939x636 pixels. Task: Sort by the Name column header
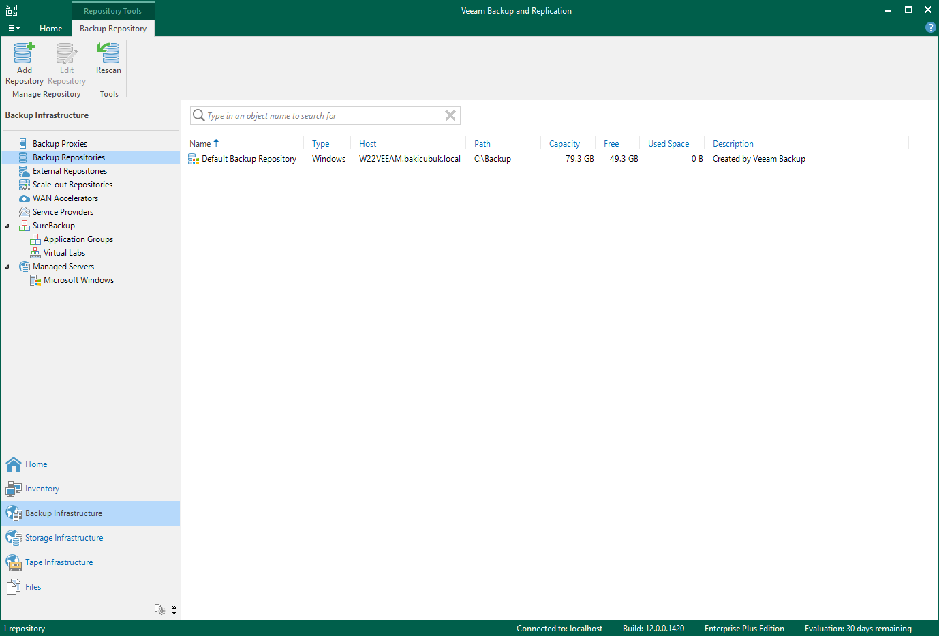point(200,144)
